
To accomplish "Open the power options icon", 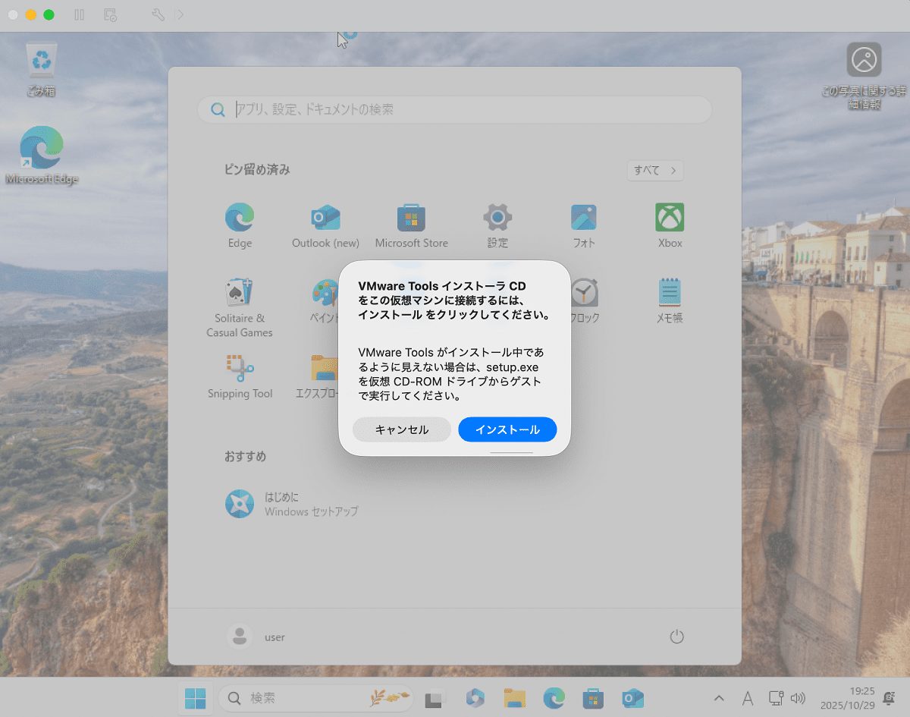I will coord(677,637).
